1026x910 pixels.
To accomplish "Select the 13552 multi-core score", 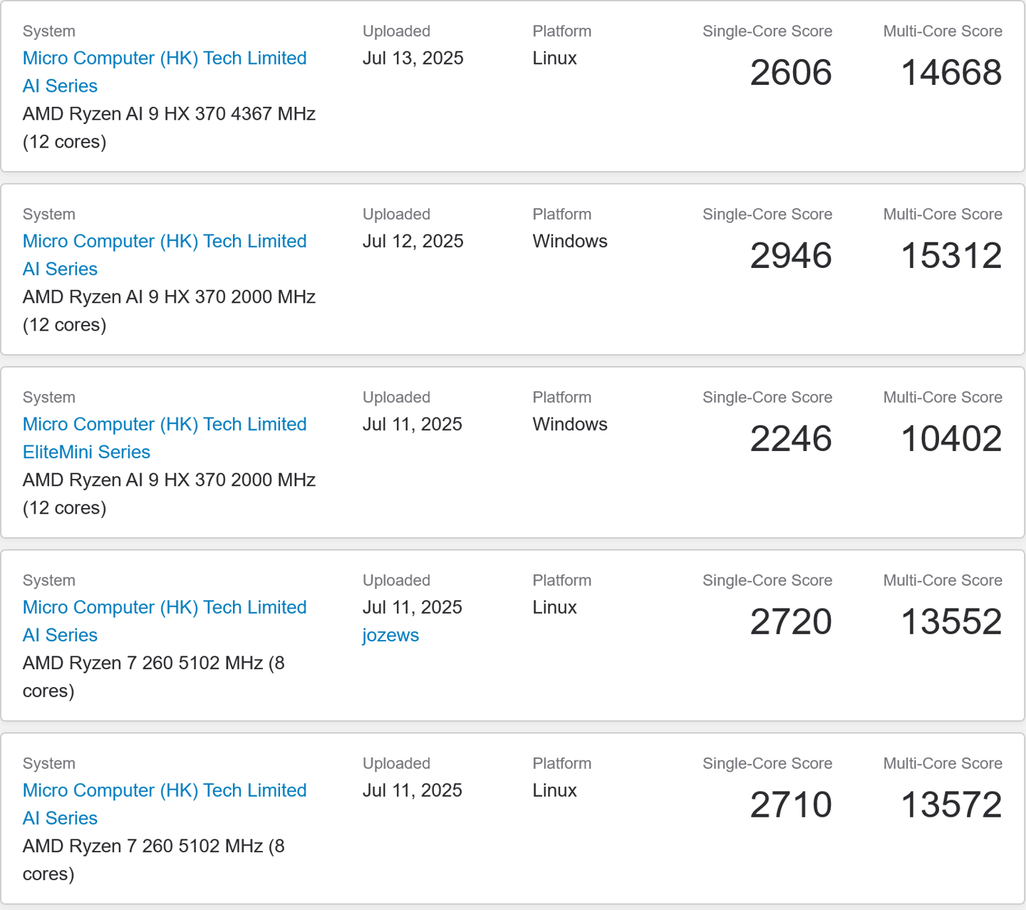I will pyautogui.click(x=951, y=622).
